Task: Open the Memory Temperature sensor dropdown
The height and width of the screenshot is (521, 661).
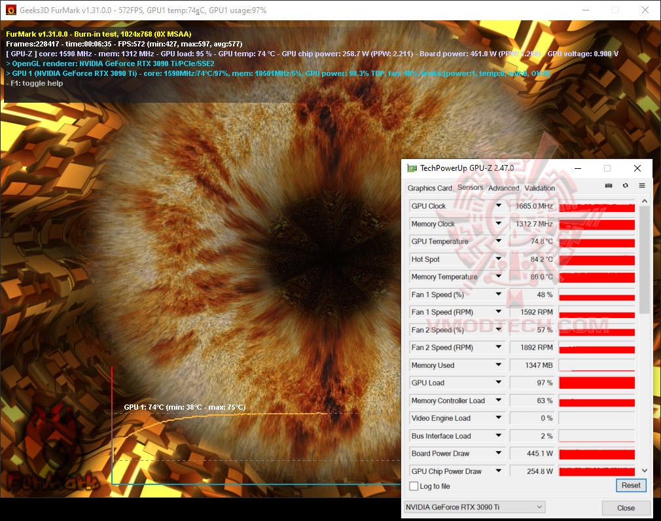Action: click(498, 276)
